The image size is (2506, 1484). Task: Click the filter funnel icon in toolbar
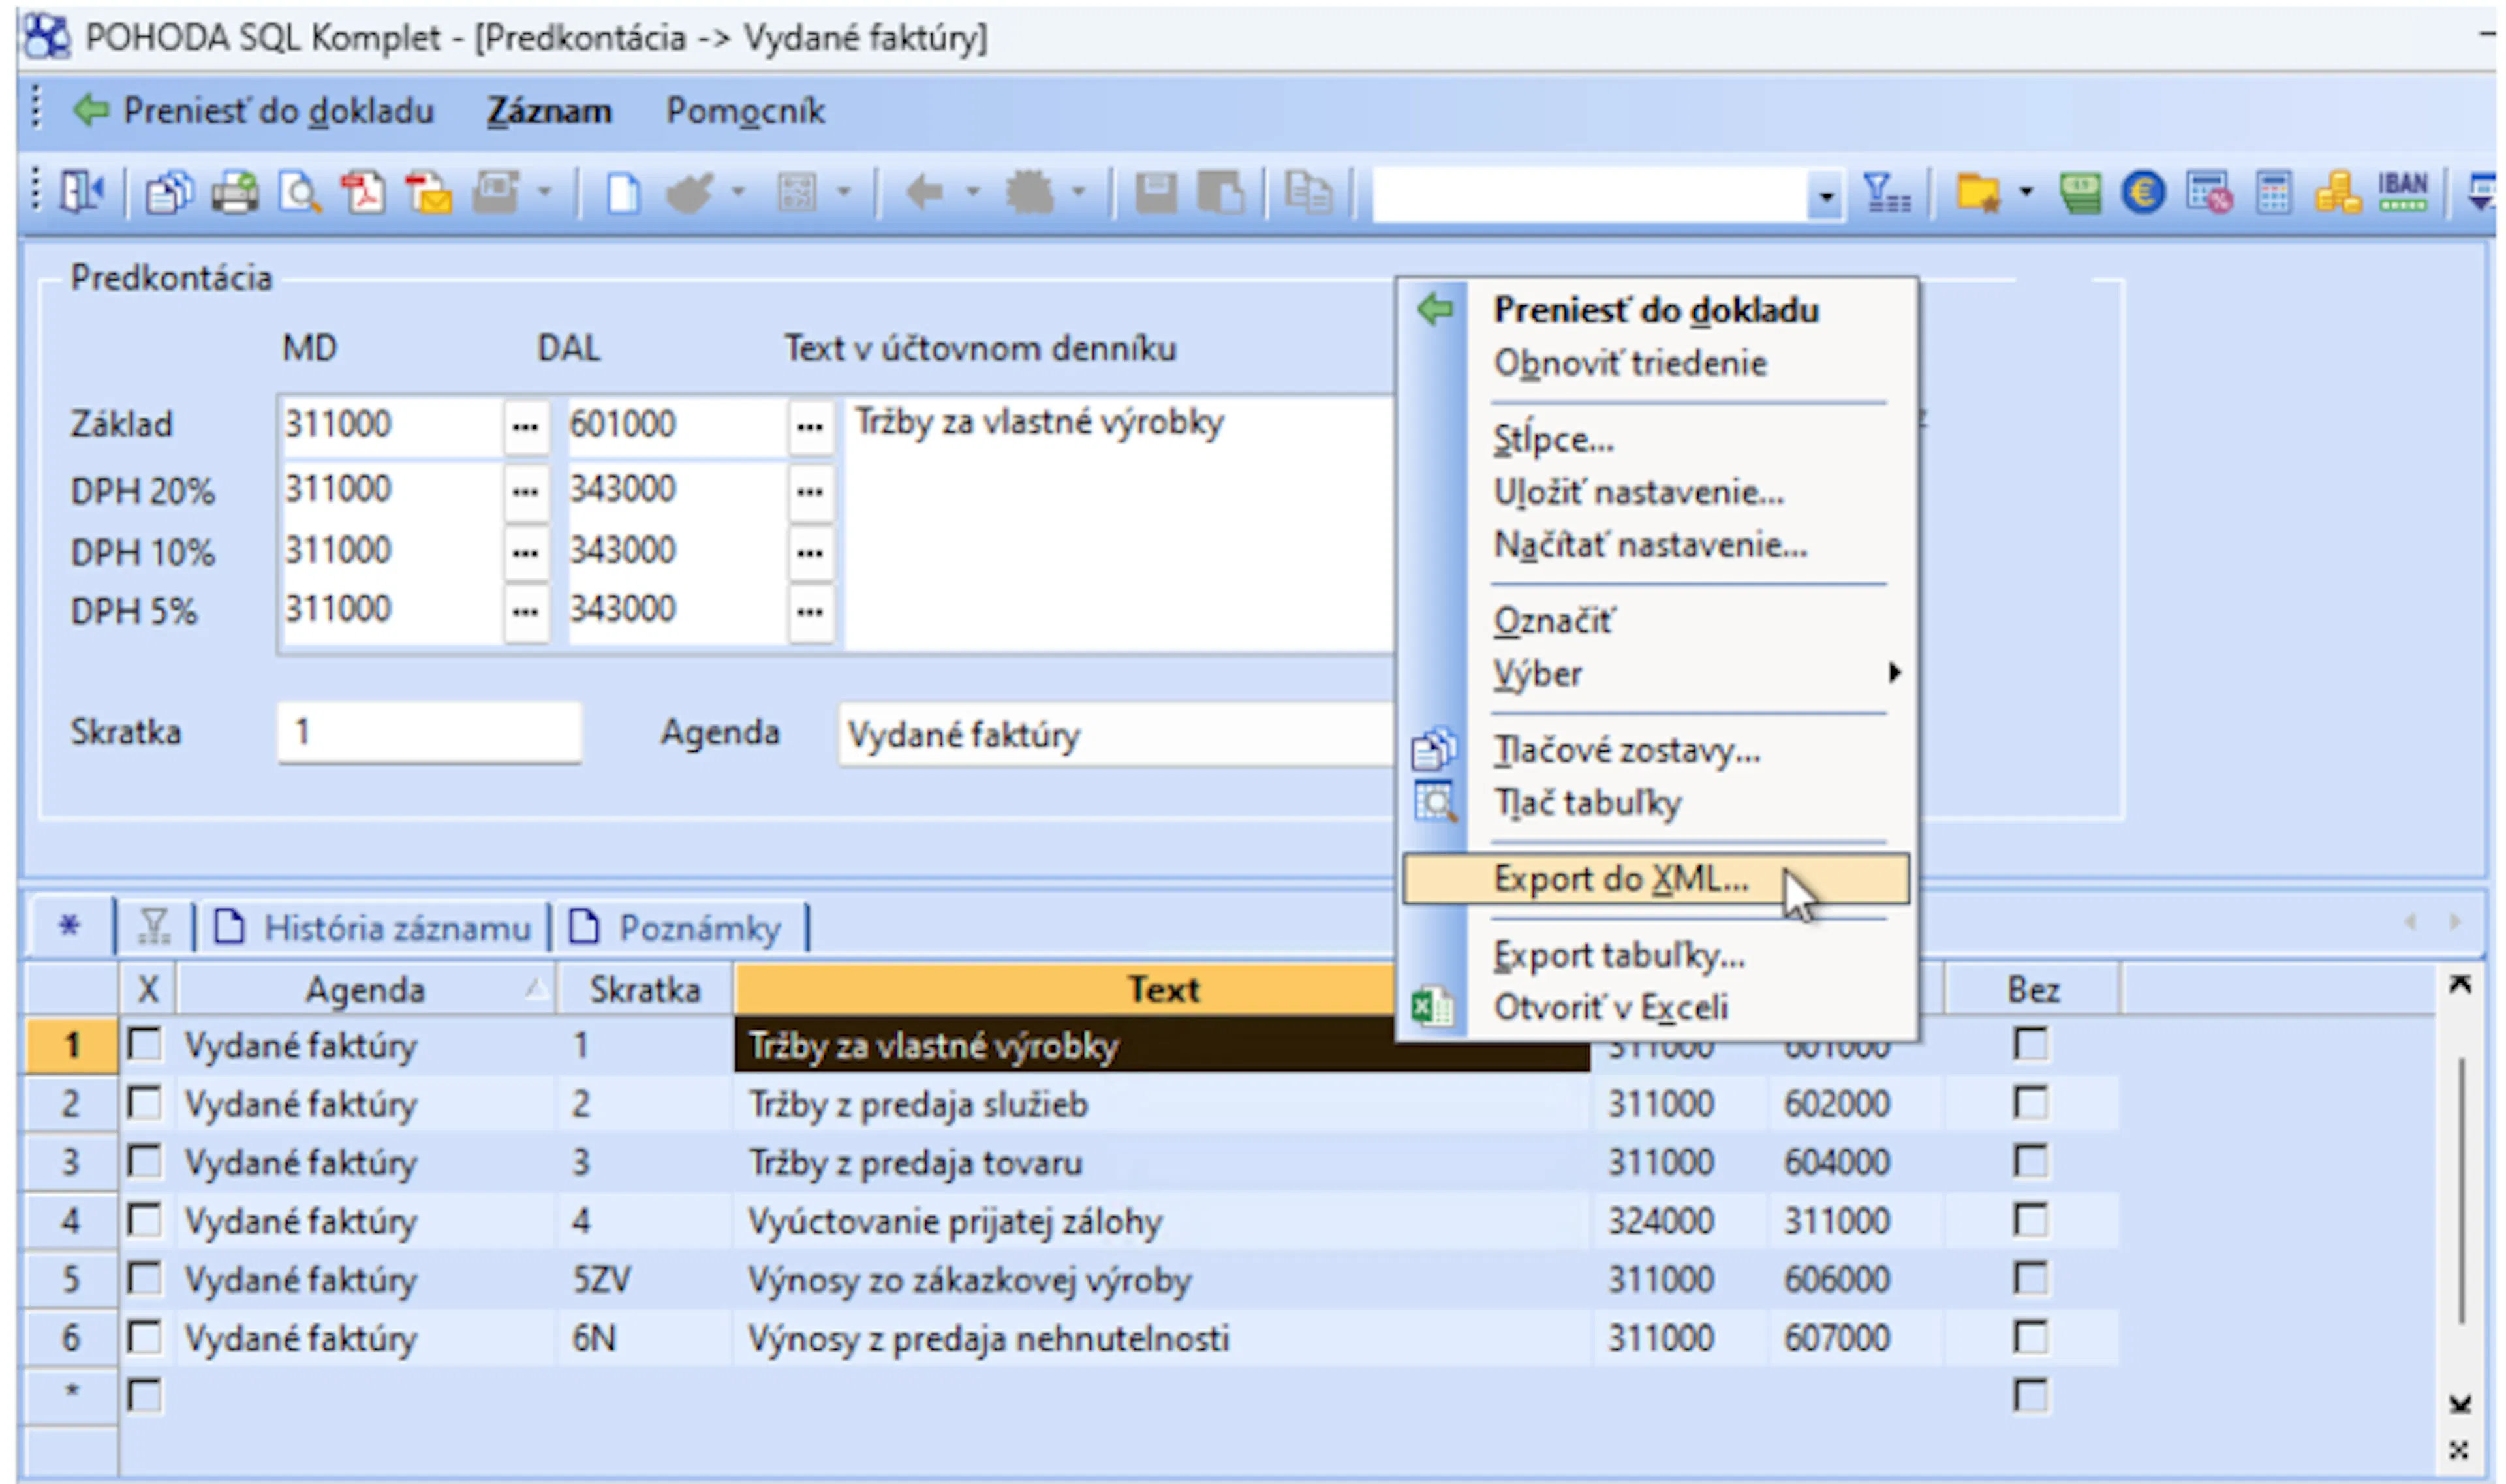click(x=1887, y=192)
